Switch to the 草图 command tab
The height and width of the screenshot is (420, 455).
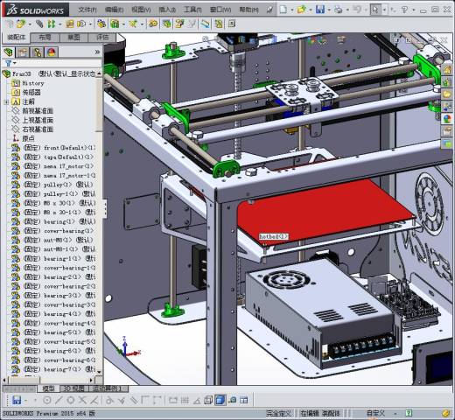click(73, 38)
